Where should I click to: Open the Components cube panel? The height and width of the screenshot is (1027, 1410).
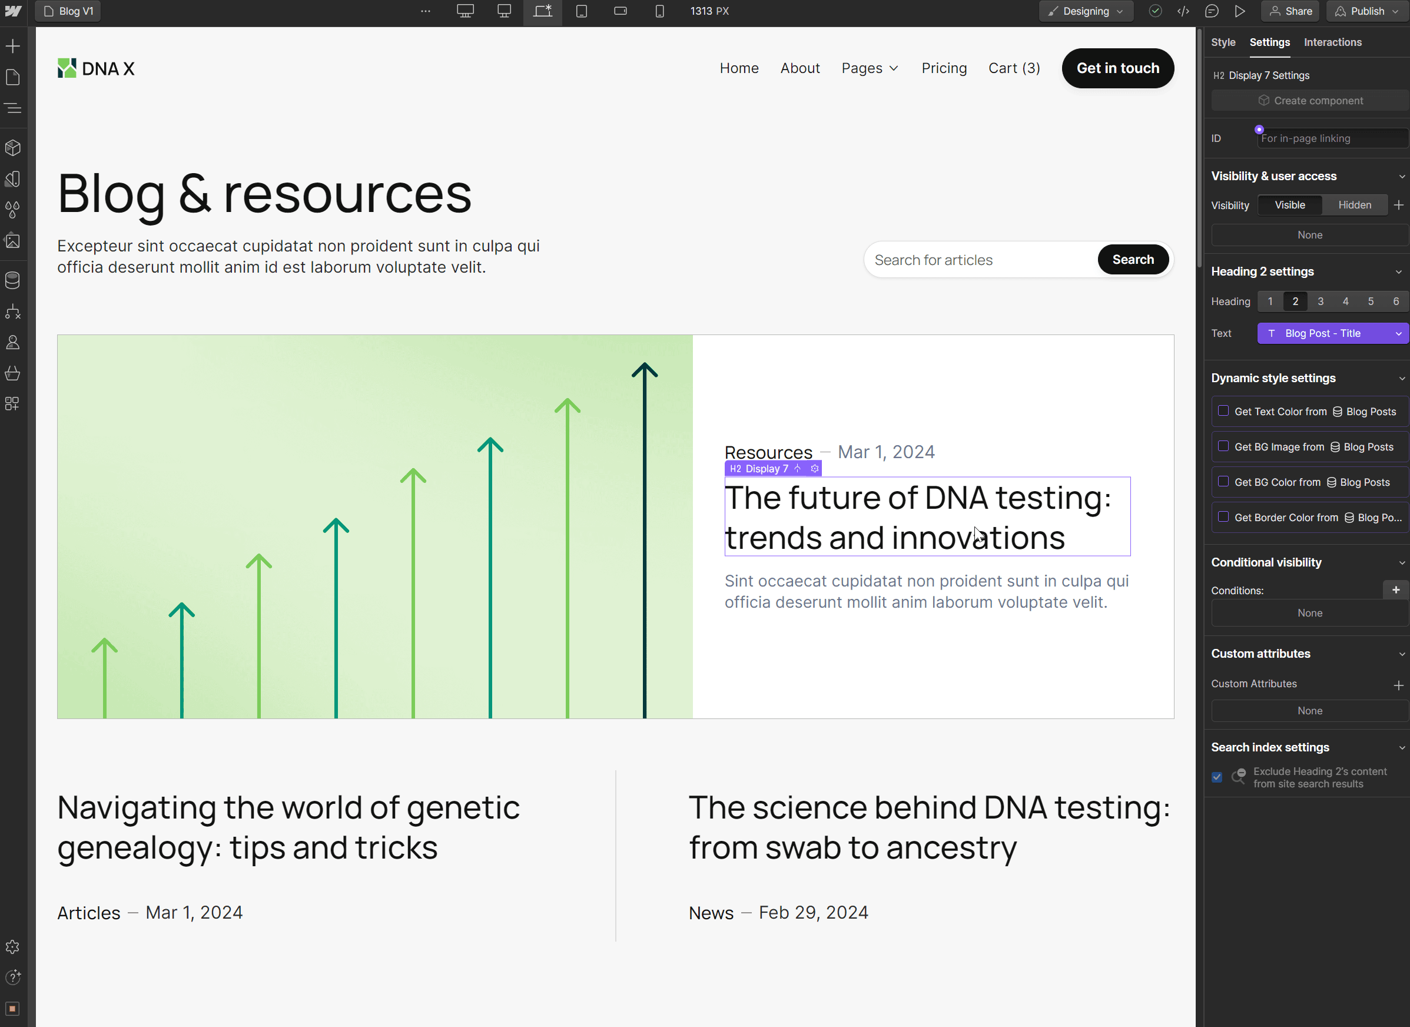[13, 148]
